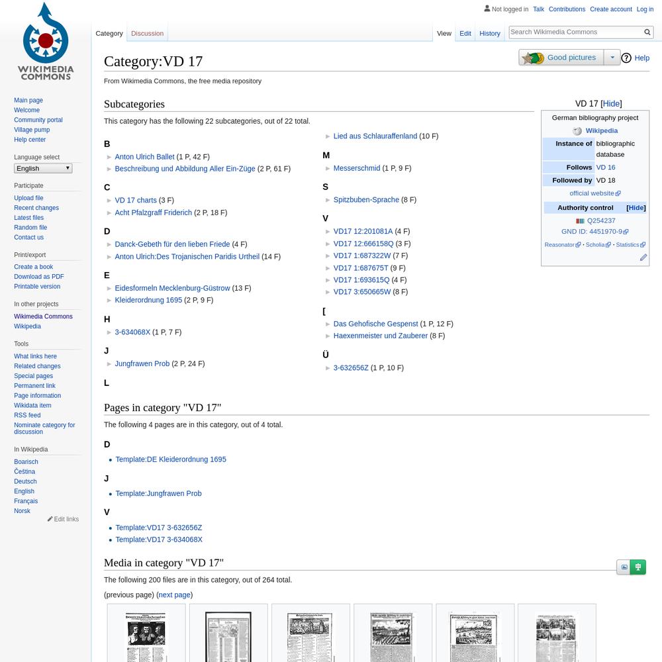Expand the Kleiderordnung 1695 subcategory arrow
This screenshot has width=662, height=662.
[x=109, y=300]
